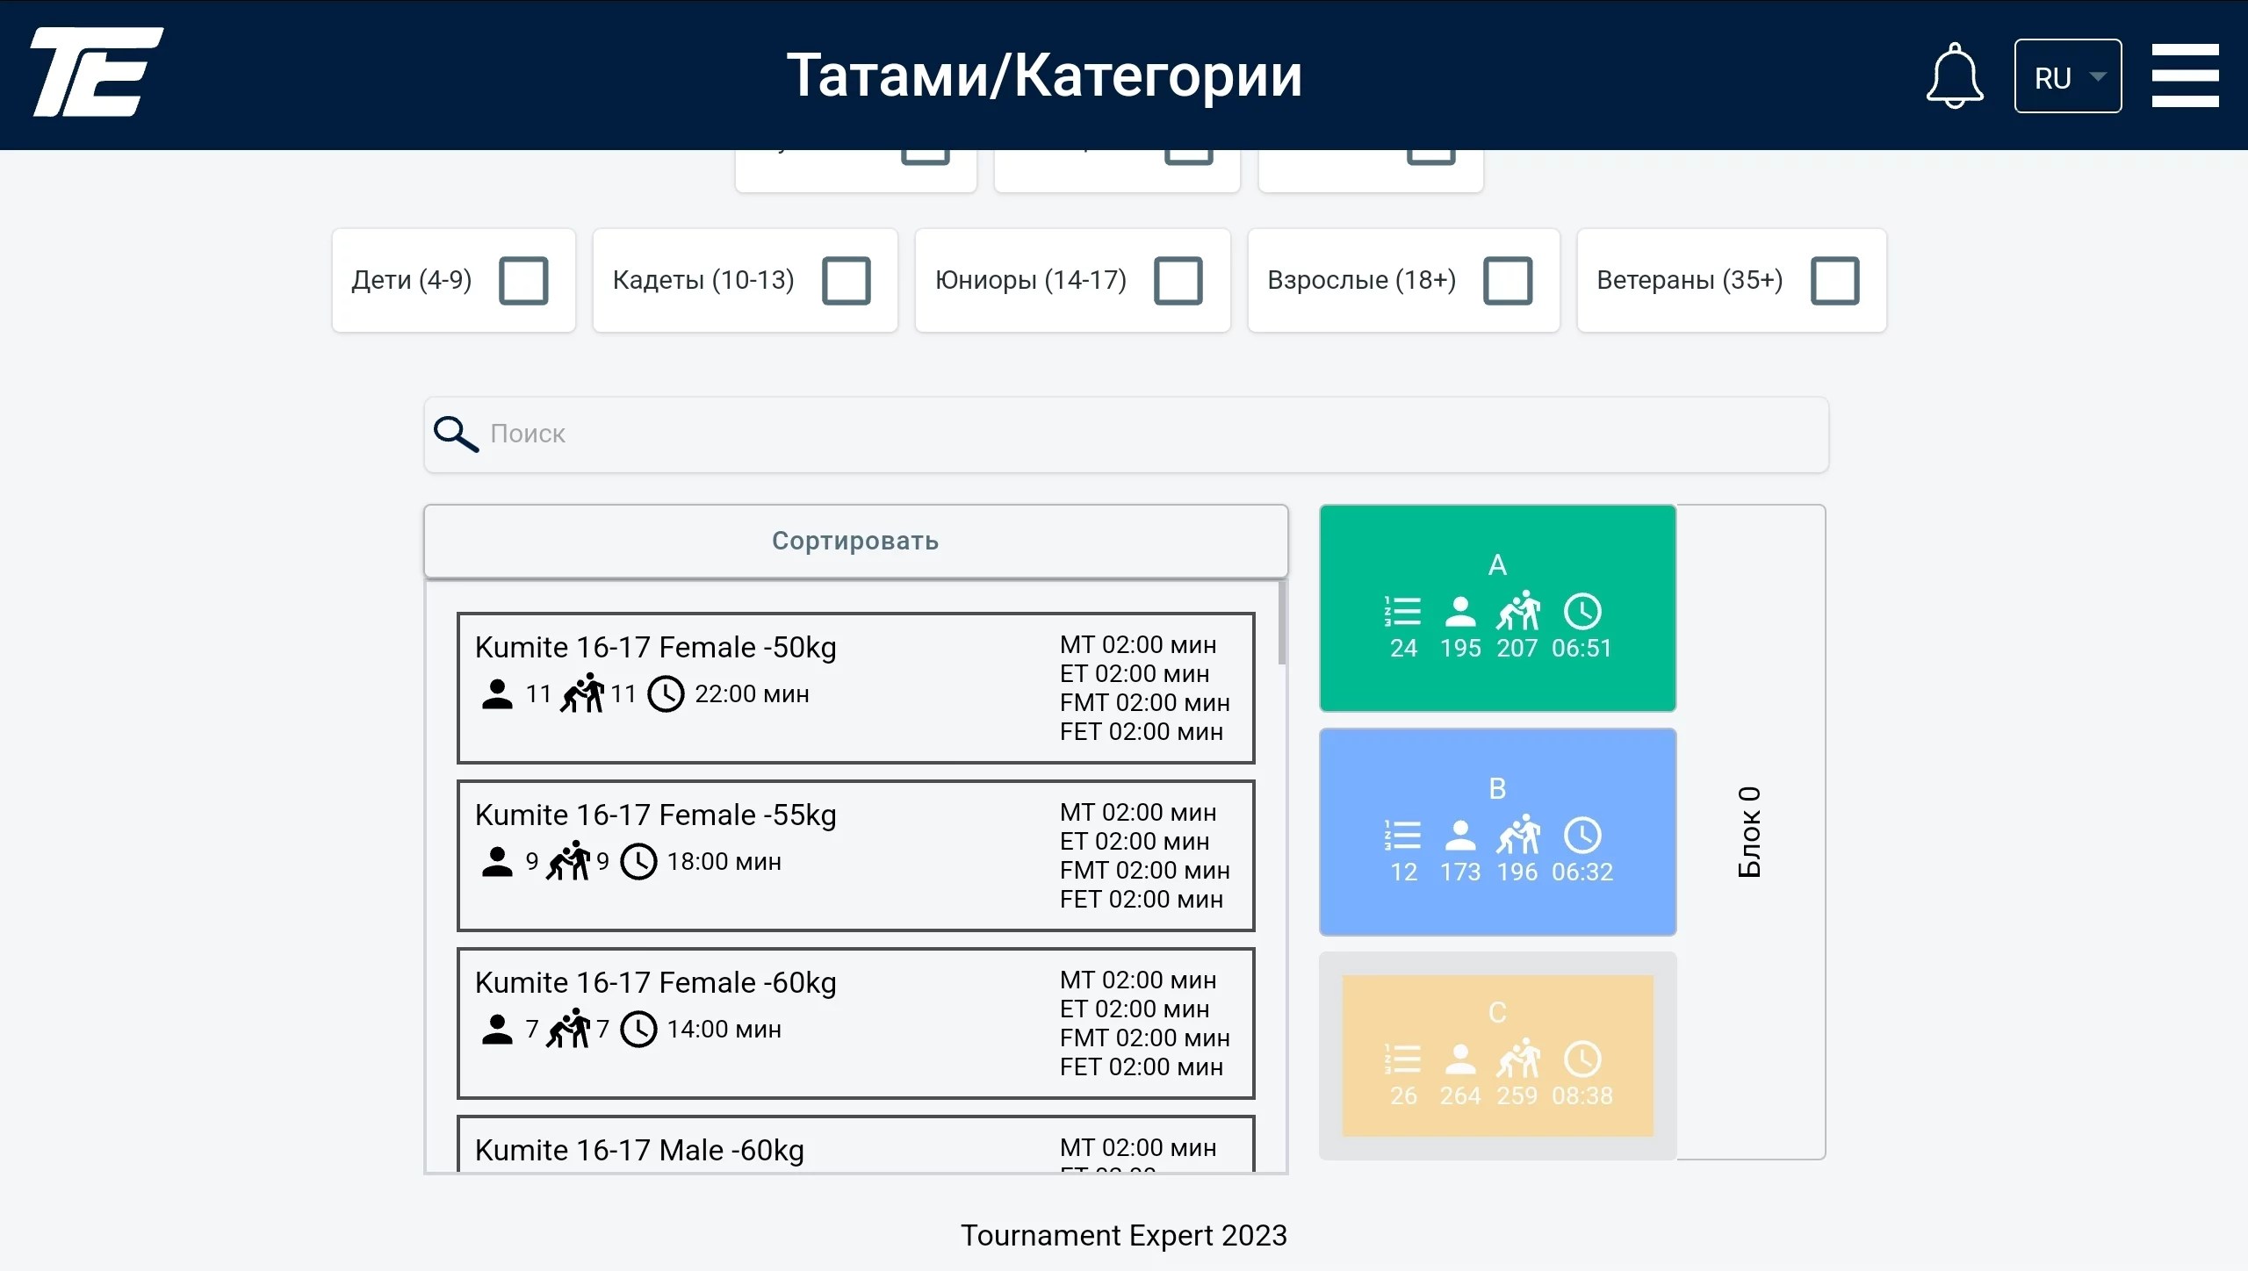This screenshot has height=1271, width=2248.
Task: Click the numbered list icon in tatami B
Action: coord(1402,835)
